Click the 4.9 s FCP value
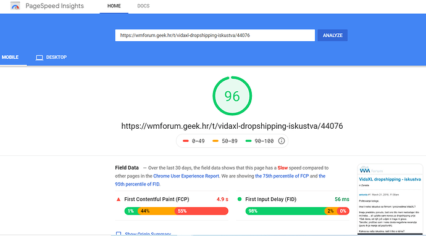426x236 pixels. point(222,199)
